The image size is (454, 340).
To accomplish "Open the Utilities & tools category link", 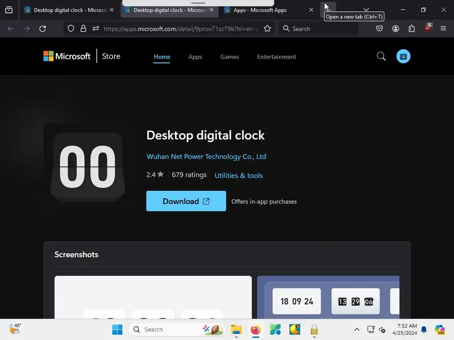I will (239, 175).
